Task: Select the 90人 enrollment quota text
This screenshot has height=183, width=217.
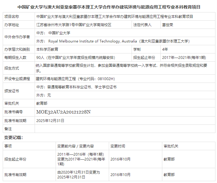Action: pyautogui.click(x=76, y=57)
